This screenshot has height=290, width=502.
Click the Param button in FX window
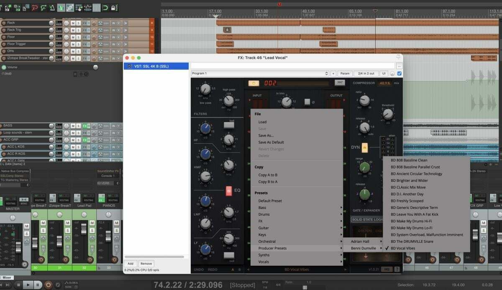[344, 74]
